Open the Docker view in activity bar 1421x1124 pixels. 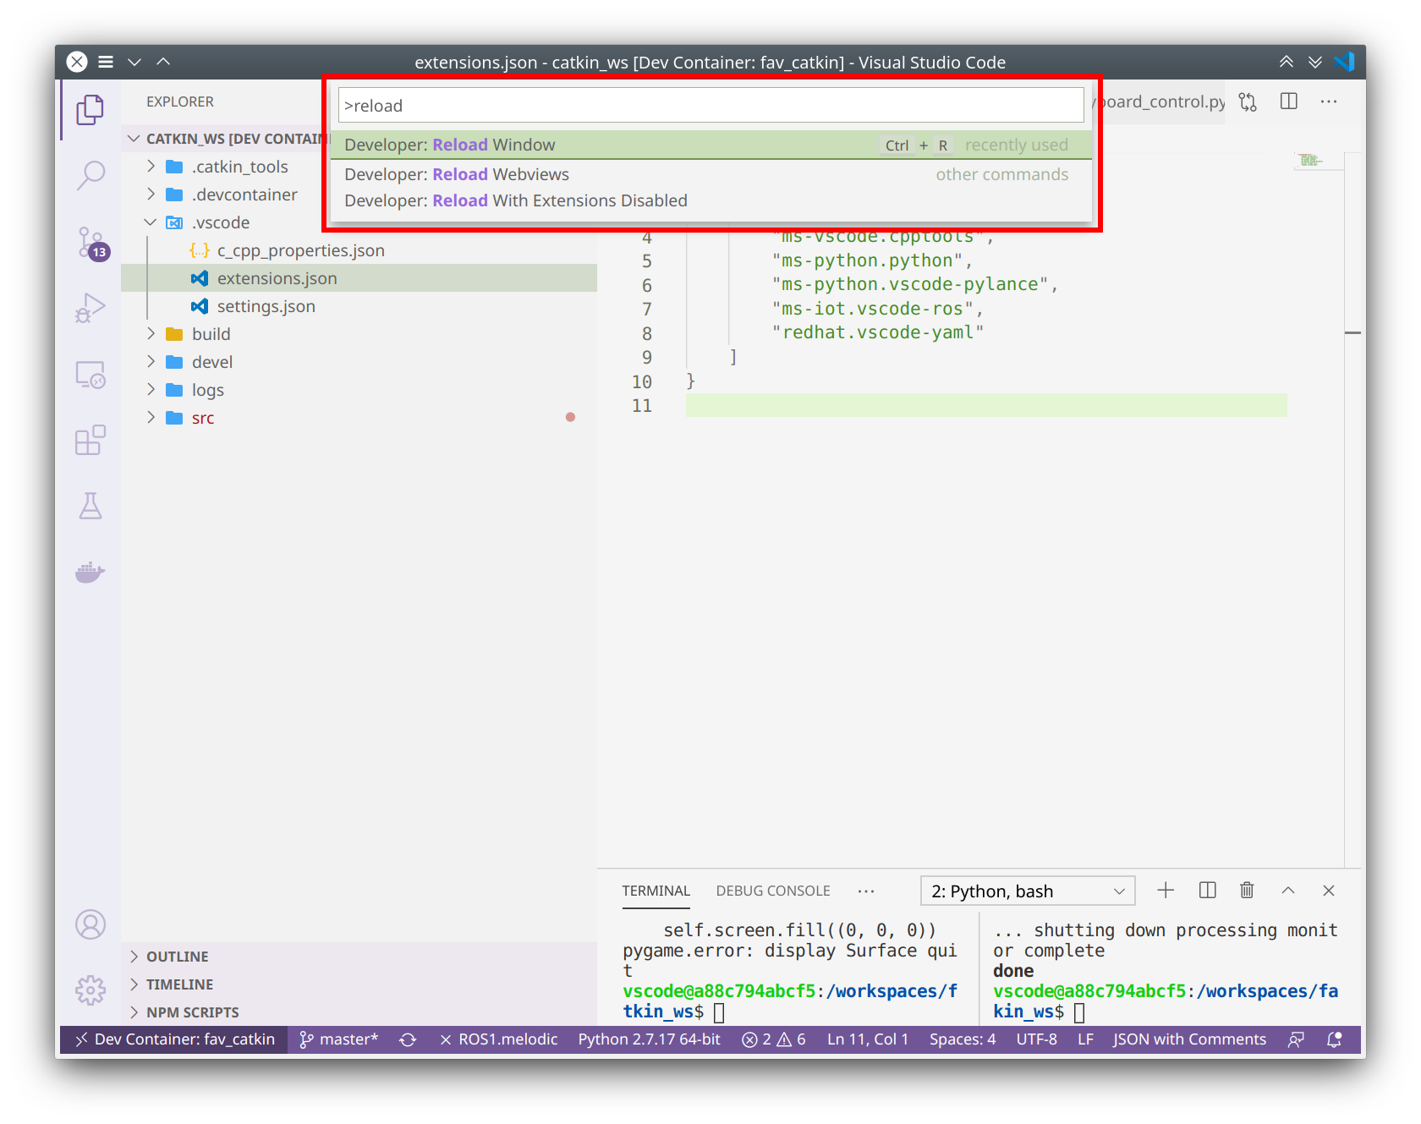pos(91,572)
